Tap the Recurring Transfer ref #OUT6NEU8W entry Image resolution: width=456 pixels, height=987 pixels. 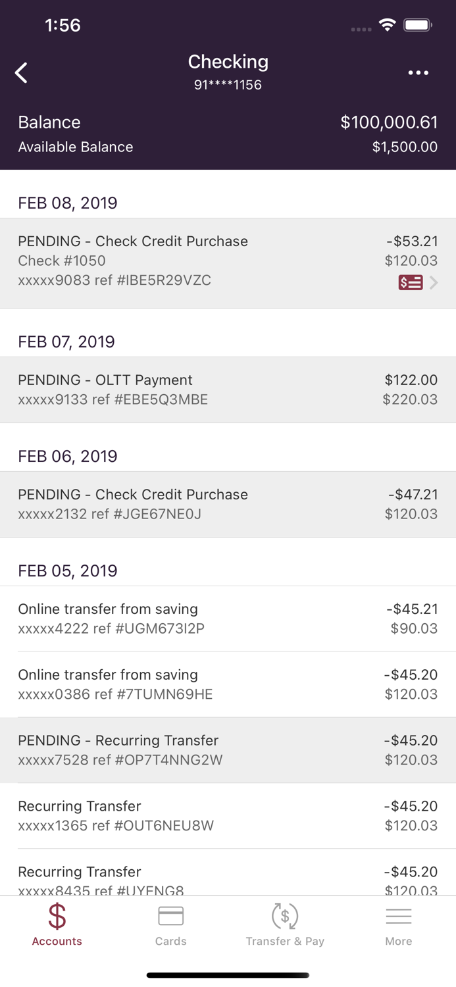[228, 815]
